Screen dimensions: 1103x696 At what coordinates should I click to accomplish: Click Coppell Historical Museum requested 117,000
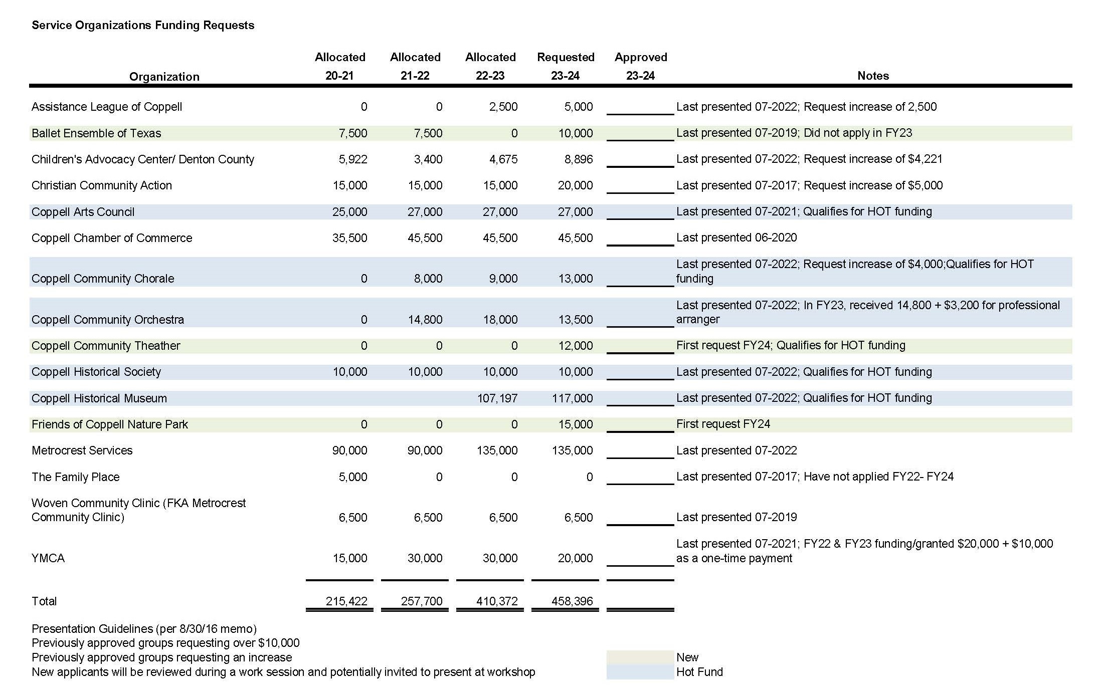[x=572, y=398]
